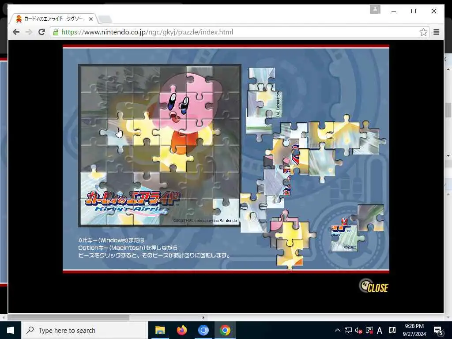This screenshot has width=452, height=339.
Task: Click the yellow star piece below Kirby
Action: click(173, 159)
